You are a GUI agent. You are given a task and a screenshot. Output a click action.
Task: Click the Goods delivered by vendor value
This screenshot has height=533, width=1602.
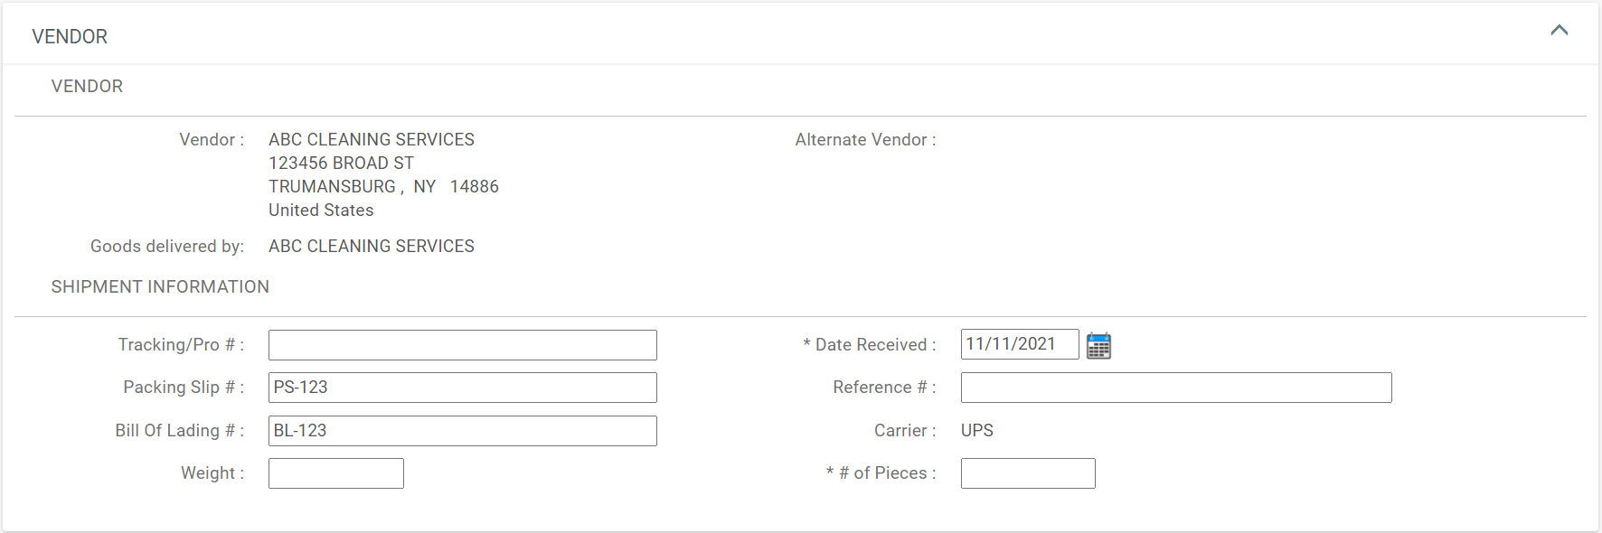pos(371,247)
